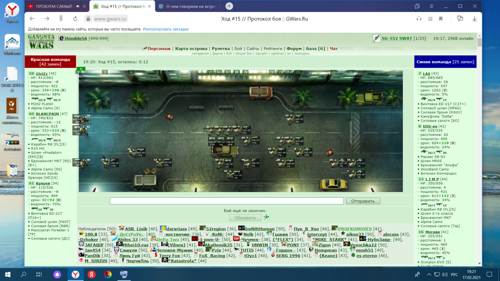Click the Gangsta Wars logo
Viewport: 500px width, 281px height.
(41, 42)
